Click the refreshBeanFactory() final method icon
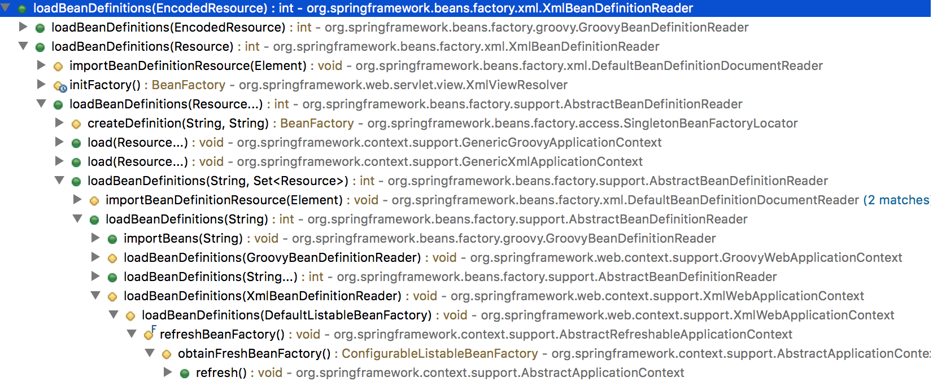 150,334
